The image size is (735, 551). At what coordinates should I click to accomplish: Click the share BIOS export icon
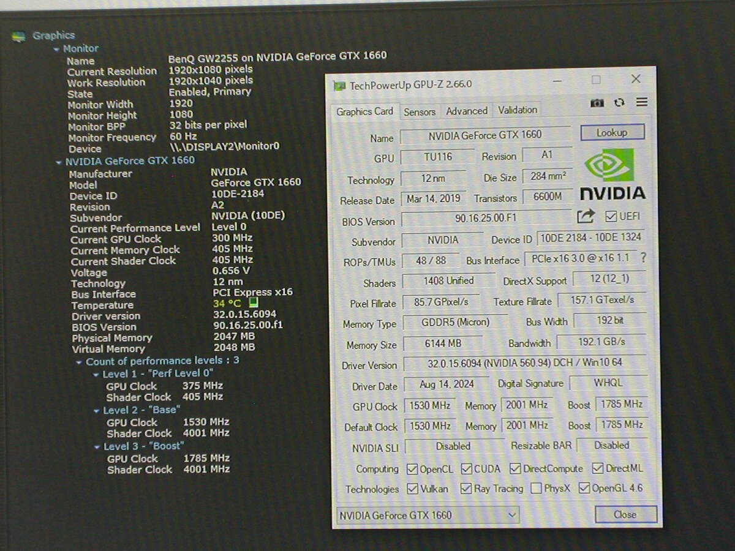(586, 216)
